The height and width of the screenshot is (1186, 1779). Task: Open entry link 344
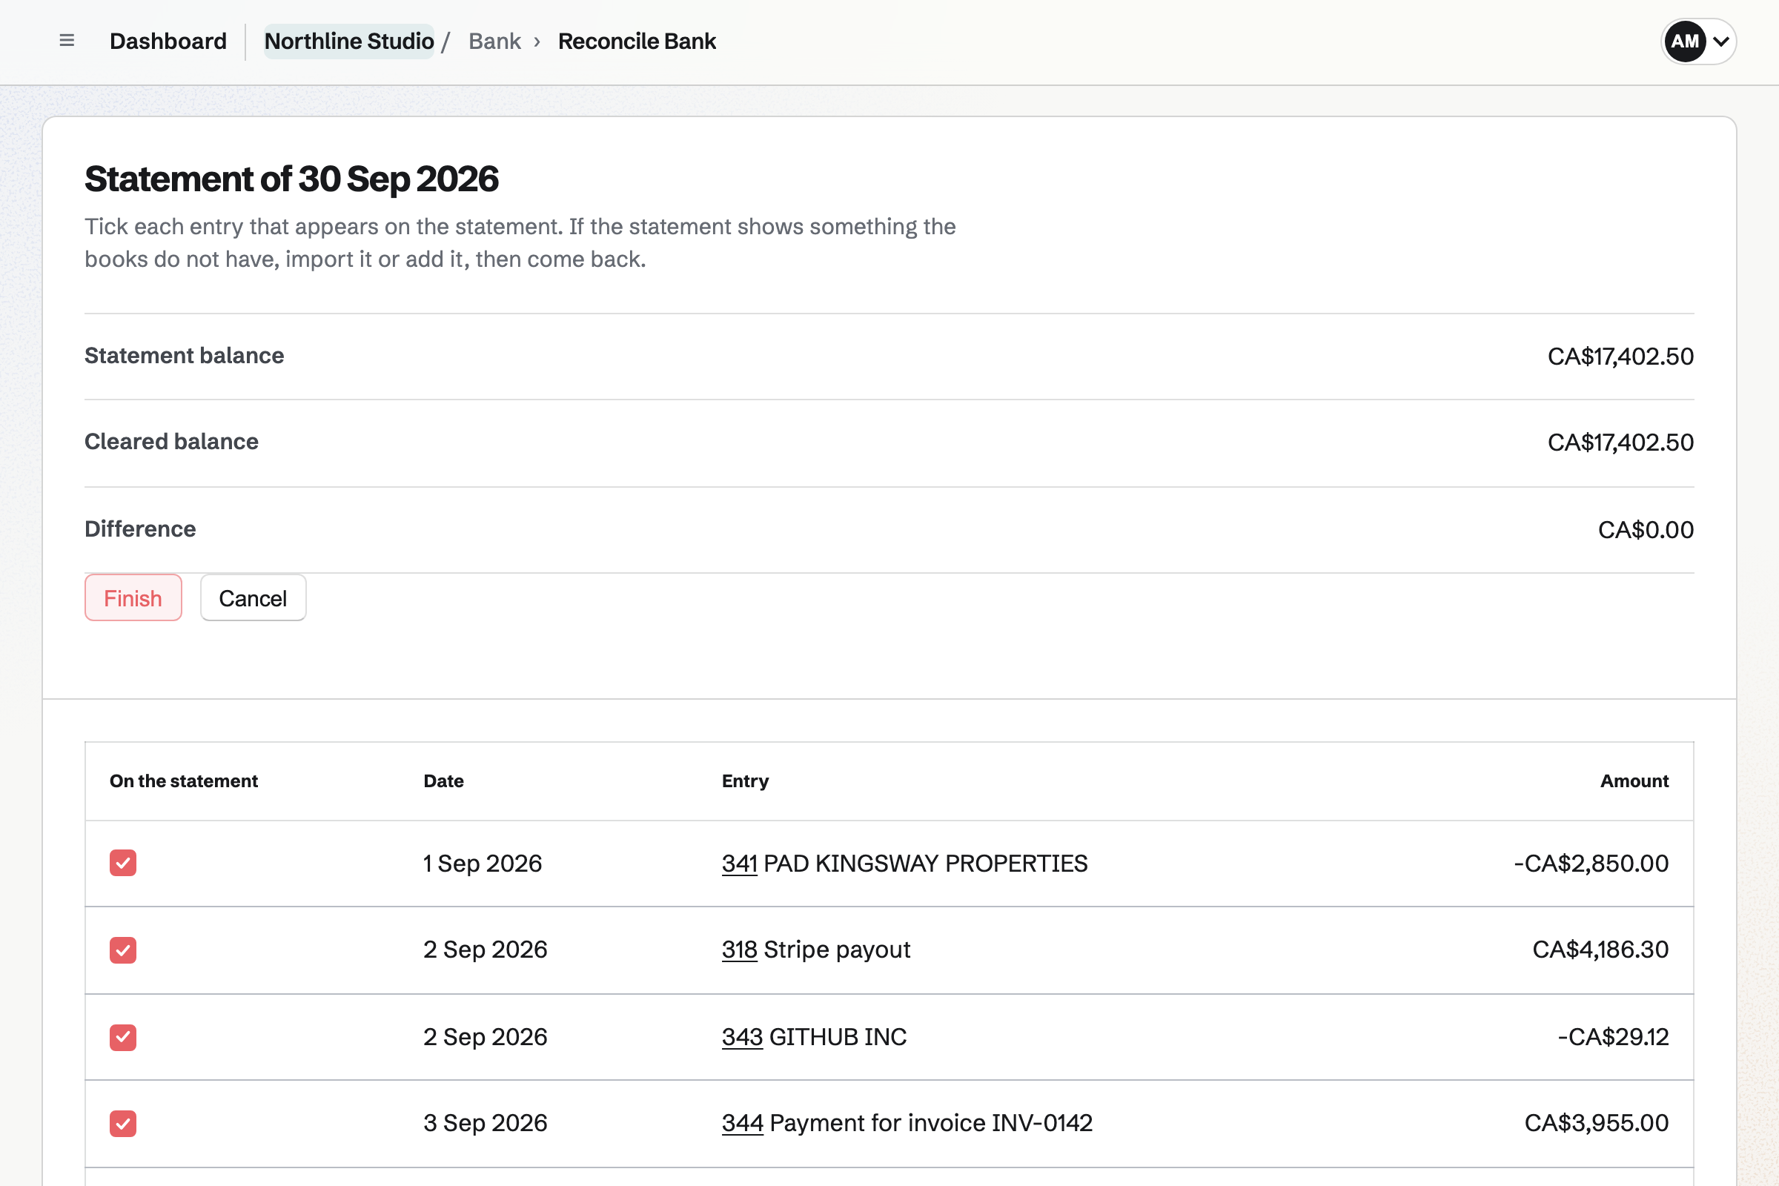coord(742,1122)
